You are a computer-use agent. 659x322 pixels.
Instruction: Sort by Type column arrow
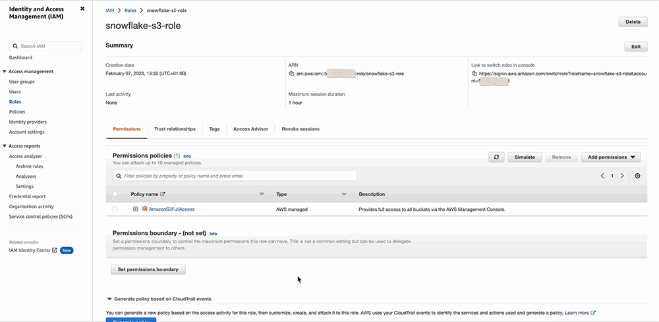(344, 194)
